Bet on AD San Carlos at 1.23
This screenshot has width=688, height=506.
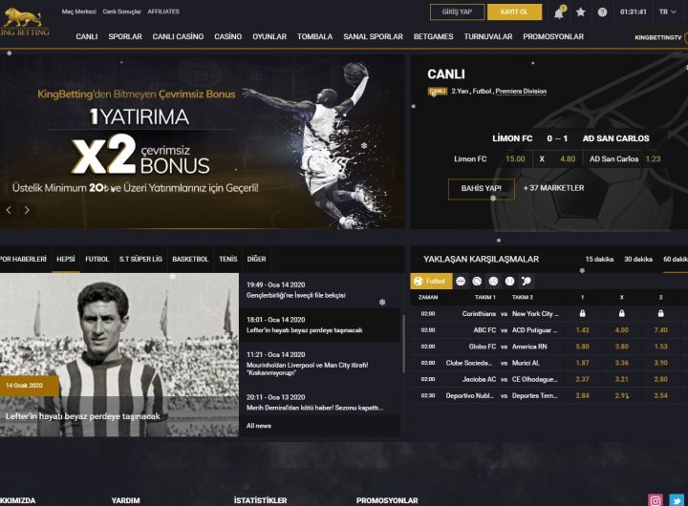(625, 159)
